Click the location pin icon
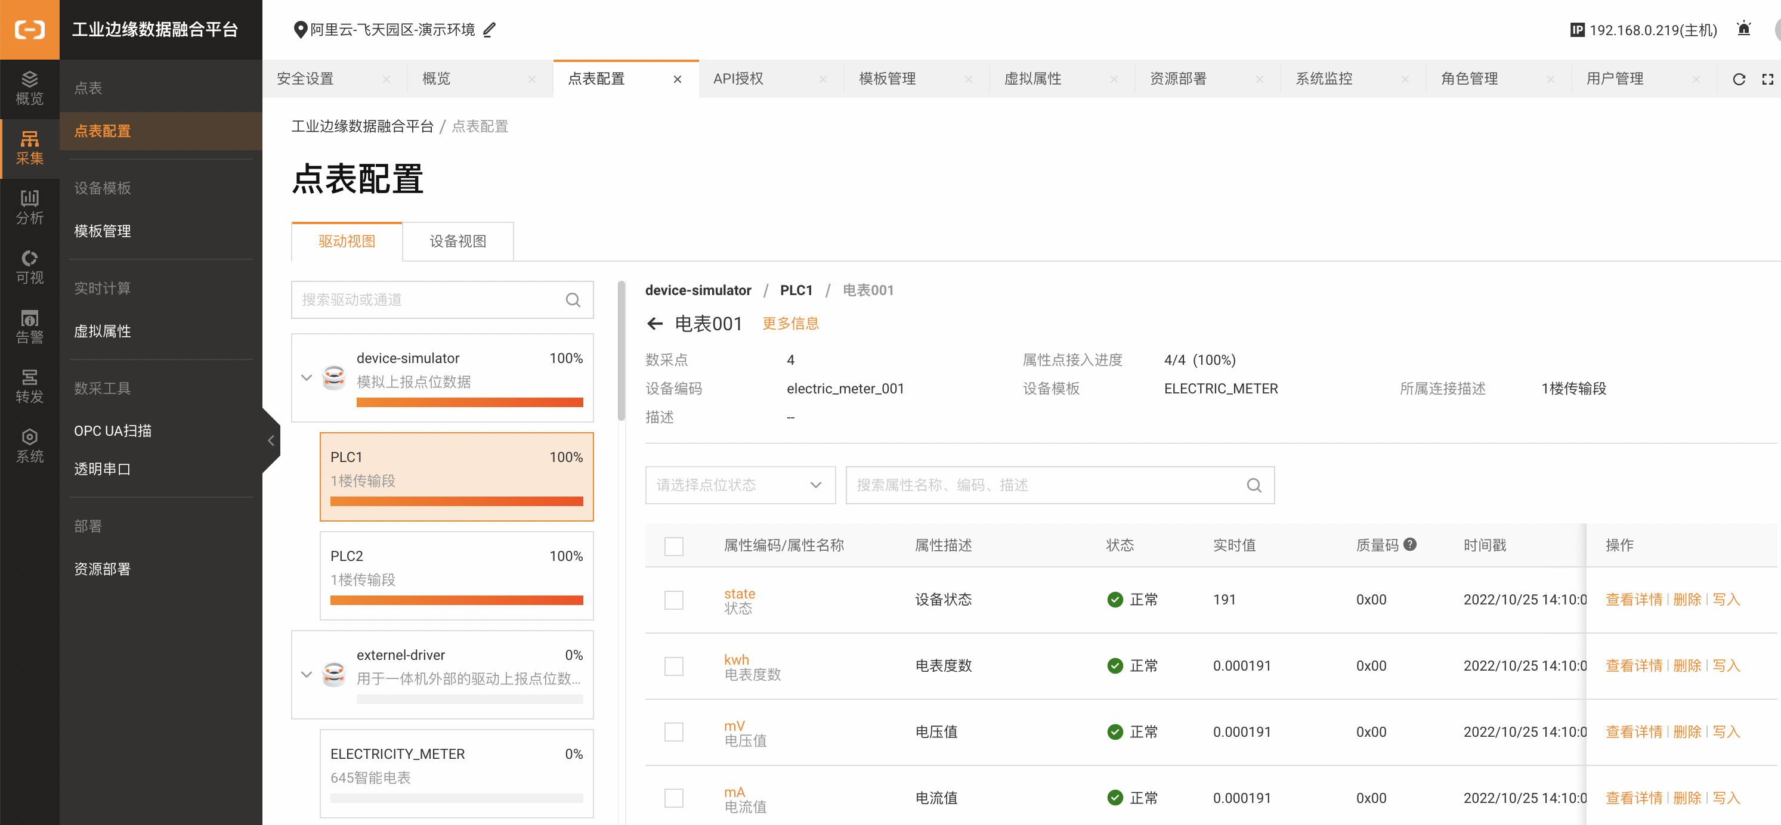1781x825 pixels. pos(300,30)
